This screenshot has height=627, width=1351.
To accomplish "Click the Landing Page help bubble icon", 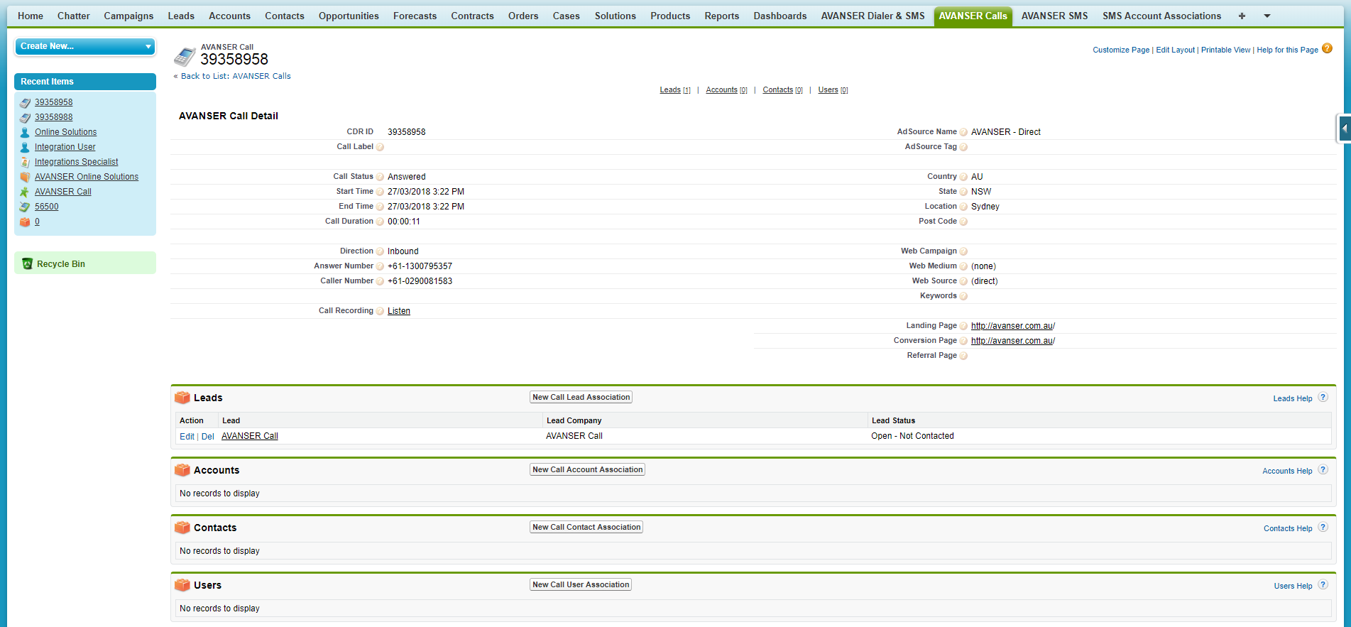I will tap(963, 326).
